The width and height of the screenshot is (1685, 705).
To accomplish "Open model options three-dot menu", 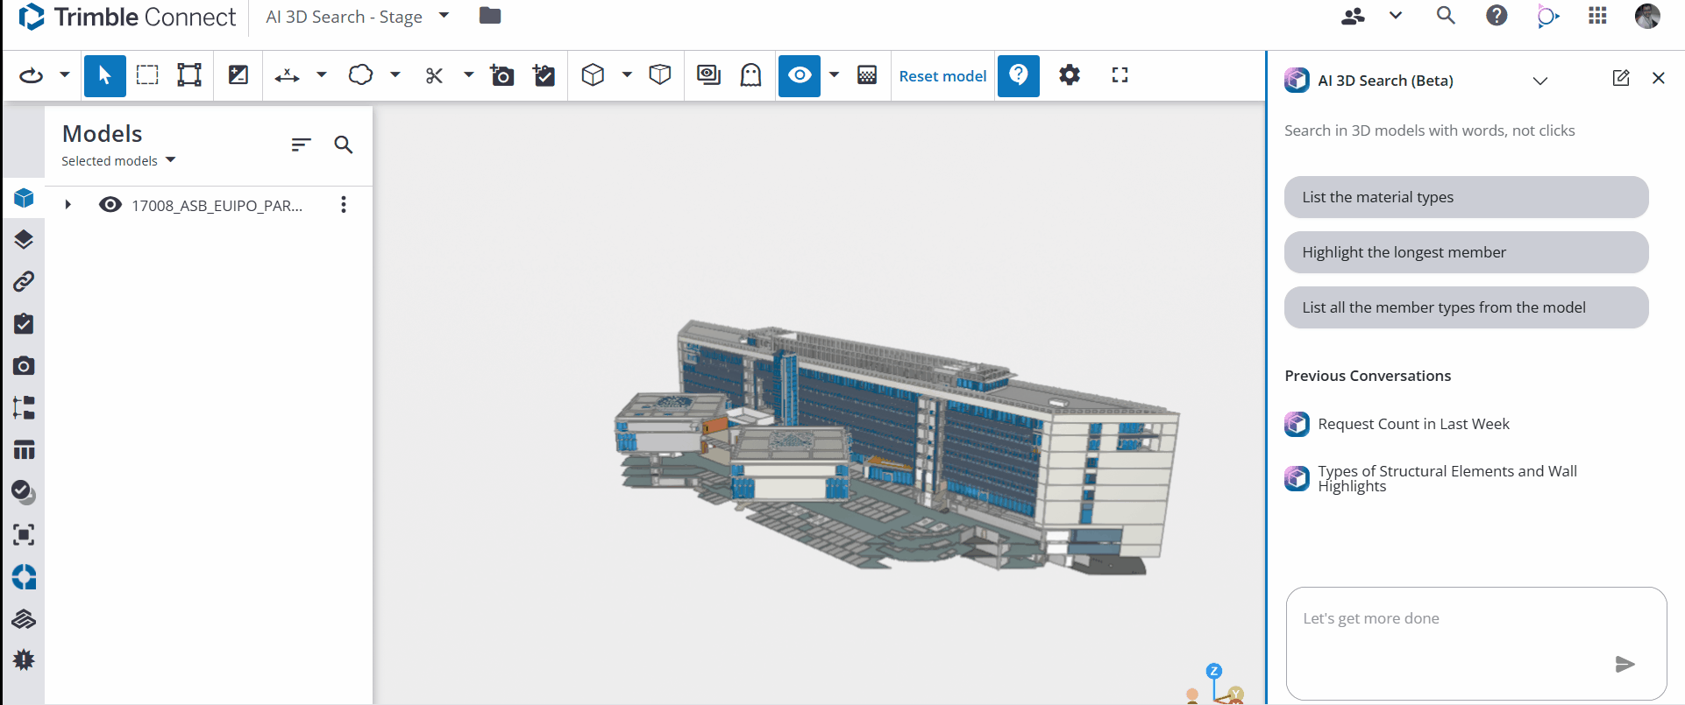I will [344, 205].
